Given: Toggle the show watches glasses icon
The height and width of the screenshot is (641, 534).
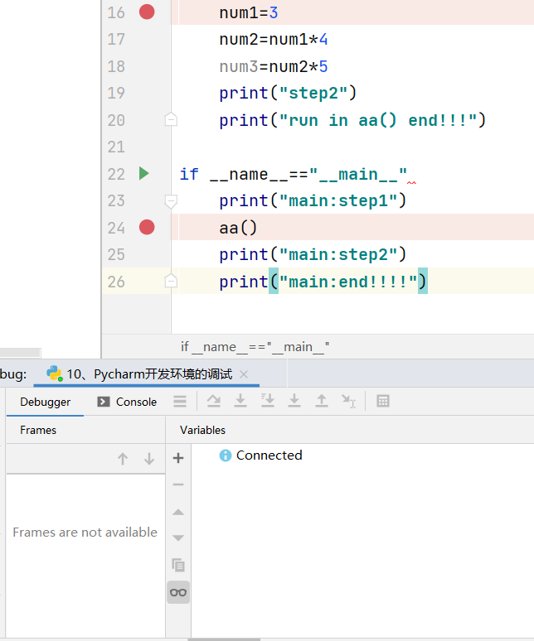Looking at the screenshot, I should [x=178, y=592].
